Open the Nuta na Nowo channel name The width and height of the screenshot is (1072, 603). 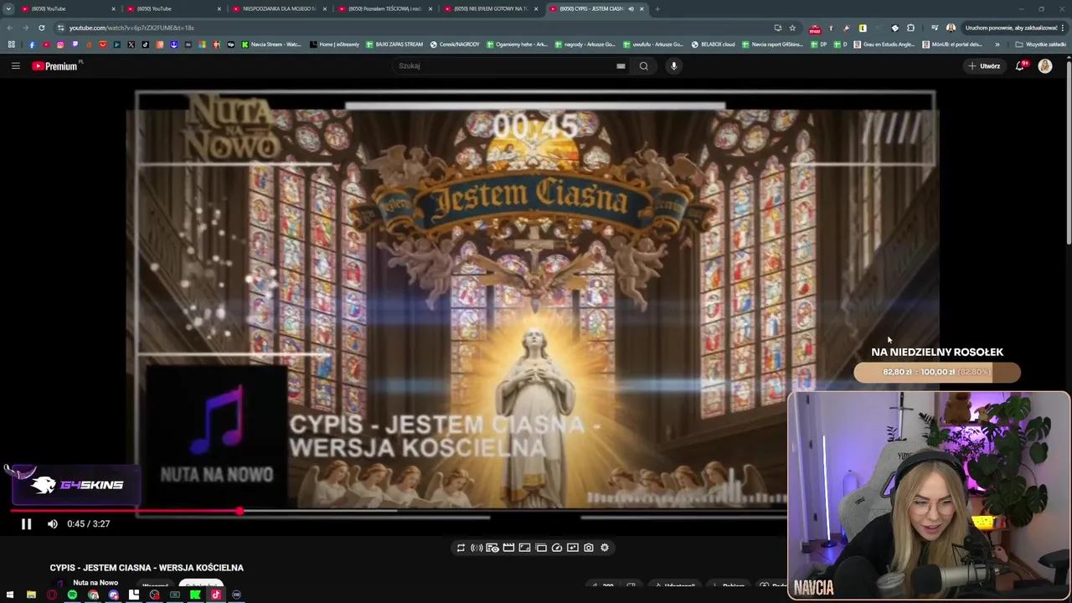[95, 583]
